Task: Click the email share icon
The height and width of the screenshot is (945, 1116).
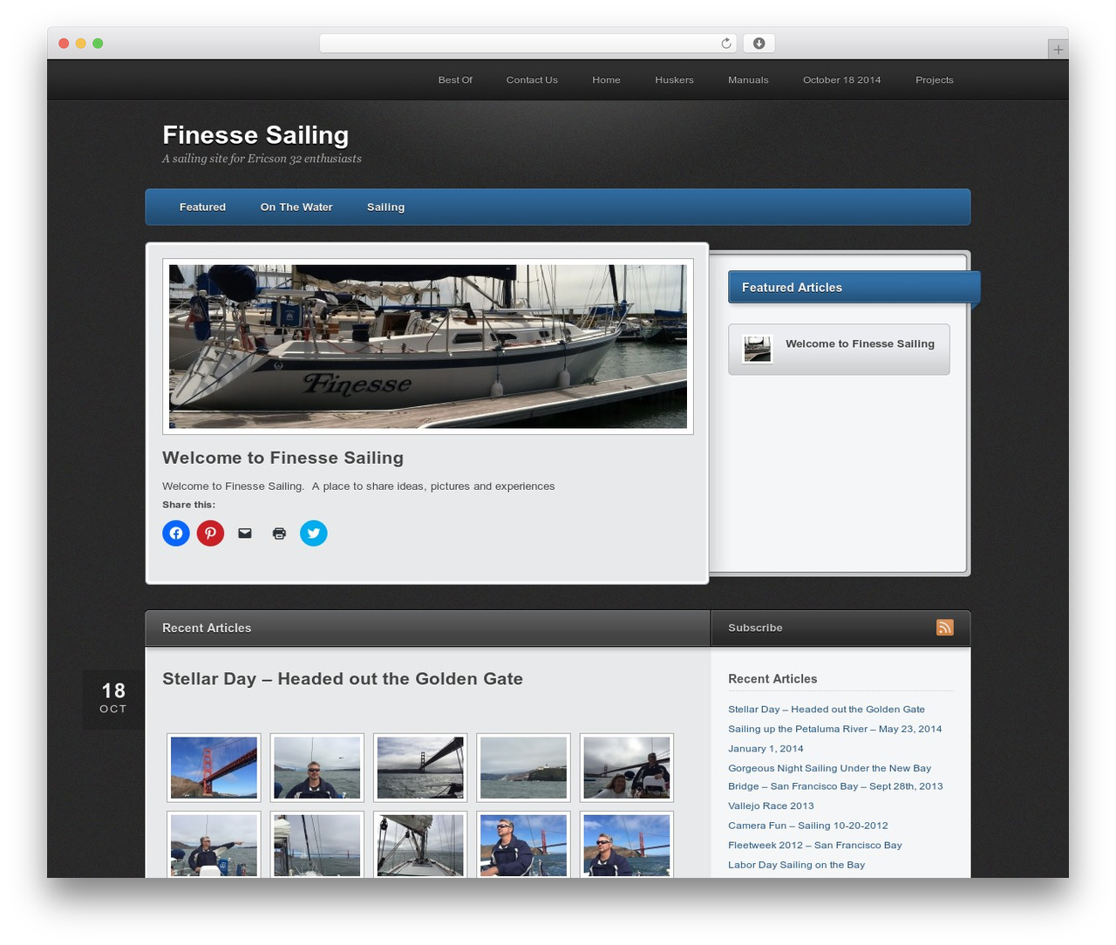Action: click(245, 533)
